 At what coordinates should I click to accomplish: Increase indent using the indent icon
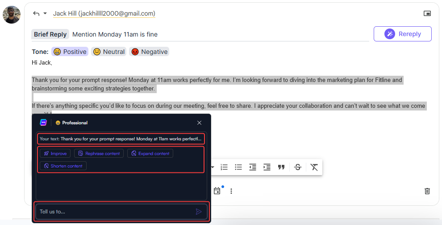point(267,167)
